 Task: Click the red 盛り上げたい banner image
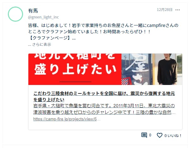tap(75, 69)
